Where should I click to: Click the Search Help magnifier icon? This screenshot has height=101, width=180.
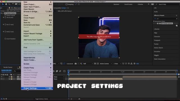(x=157, y=4)
